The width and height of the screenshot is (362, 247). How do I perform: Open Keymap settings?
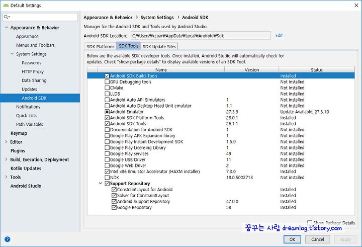pos(19,133)
